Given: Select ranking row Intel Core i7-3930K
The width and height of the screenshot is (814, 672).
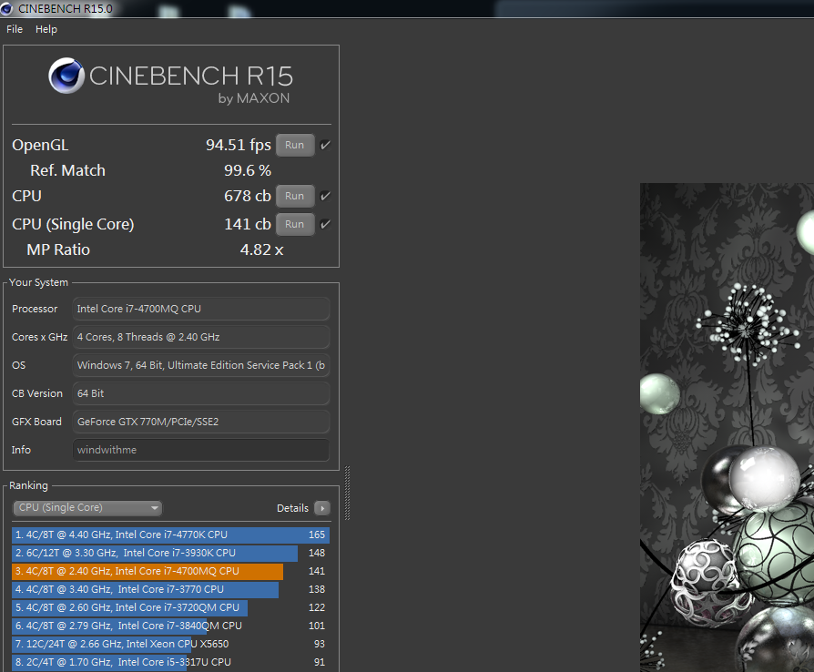Looking at the screenshot, I should pyautogui.click(x=170, y=553).
